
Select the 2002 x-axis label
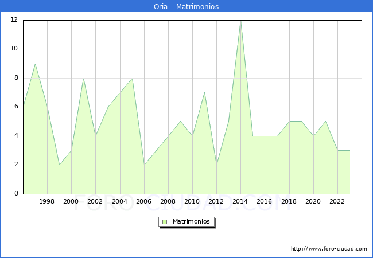point(95,201)
